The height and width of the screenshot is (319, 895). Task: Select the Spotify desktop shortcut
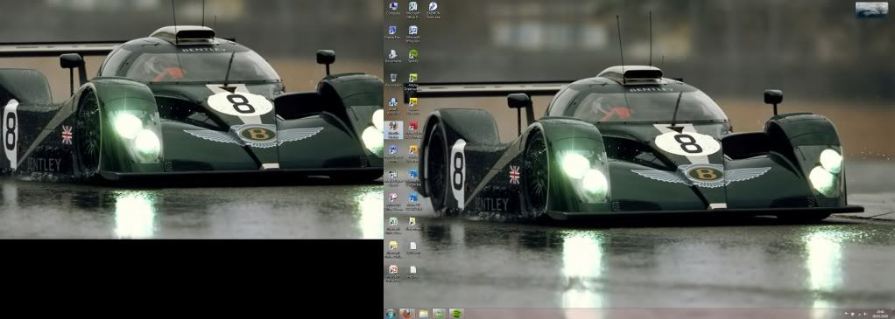pos(412,56)
